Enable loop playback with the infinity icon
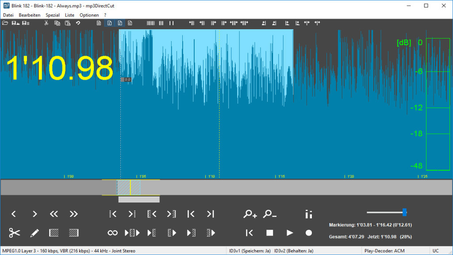 [x=112, y=233]
